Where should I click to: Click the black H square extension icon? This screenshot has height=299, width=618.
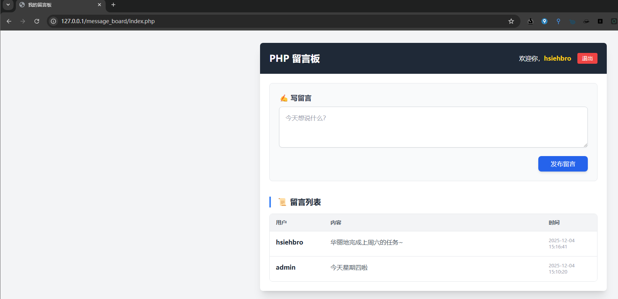[x=600, y=21]
